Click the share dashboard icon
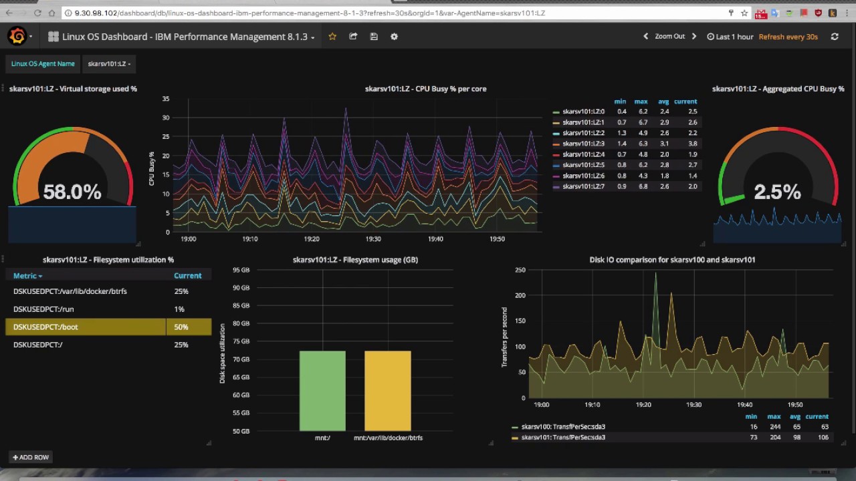The height and width of the screenshot is (481, 856). coord(353,37)
